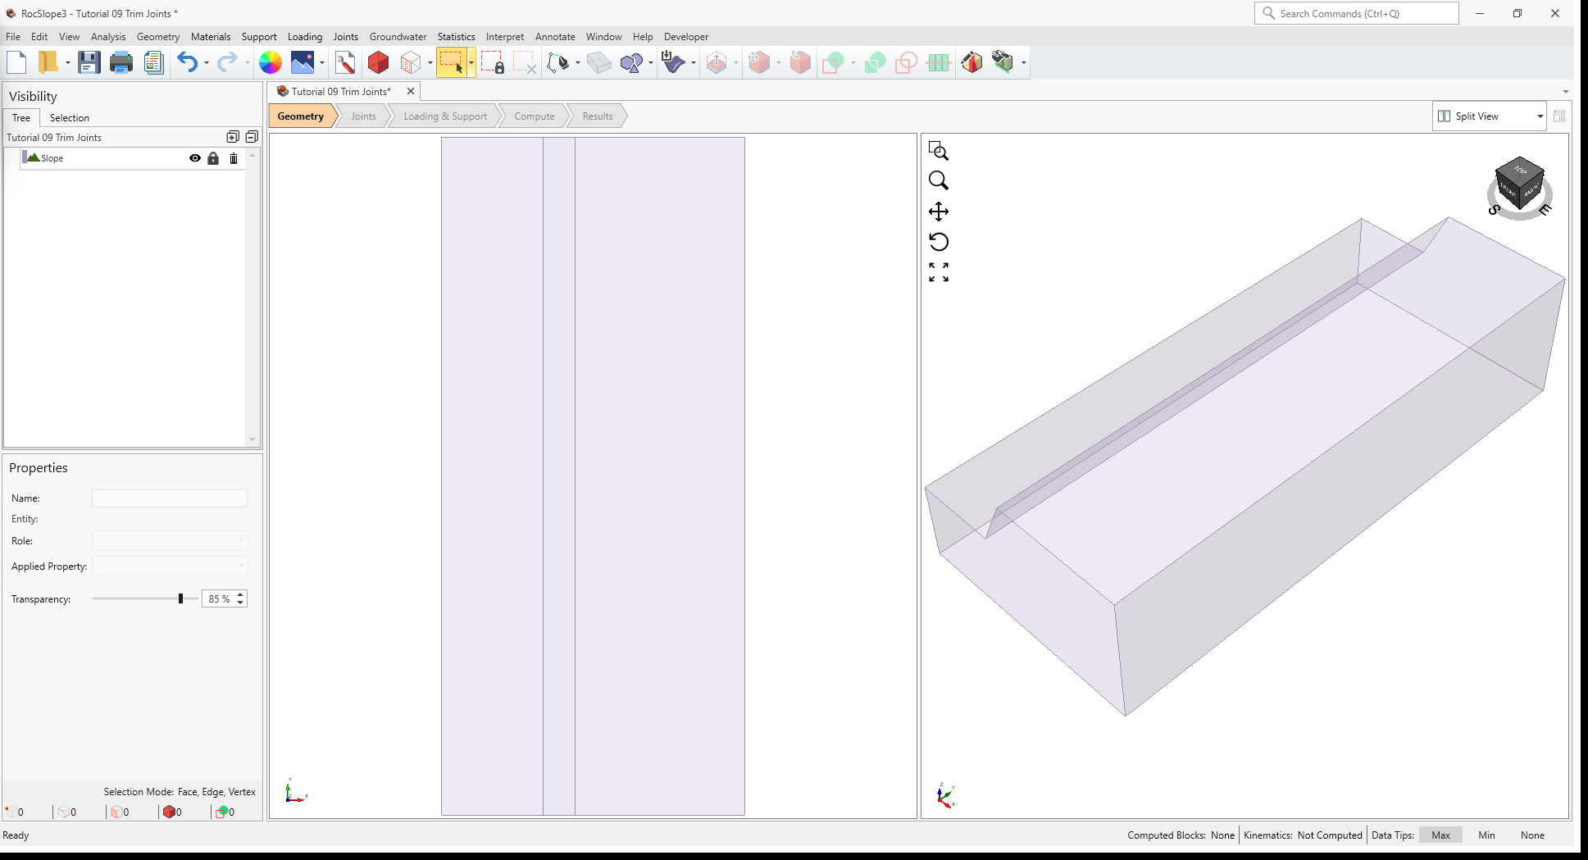1588x860 pixels.
Task: Open the Split View dropdown
Action: (x=1490, y=116)
